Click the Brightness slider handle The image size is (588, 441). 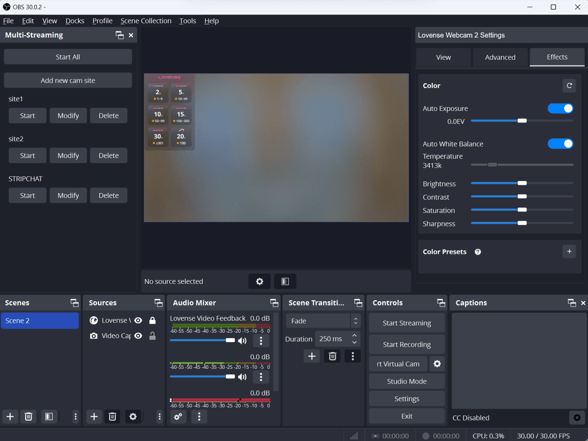click(x=522, y=183)
